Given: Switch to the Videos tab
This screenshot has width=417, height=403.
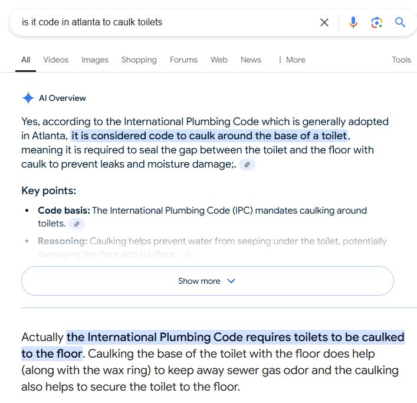Looking at the screenshot, I should (55, 60).
